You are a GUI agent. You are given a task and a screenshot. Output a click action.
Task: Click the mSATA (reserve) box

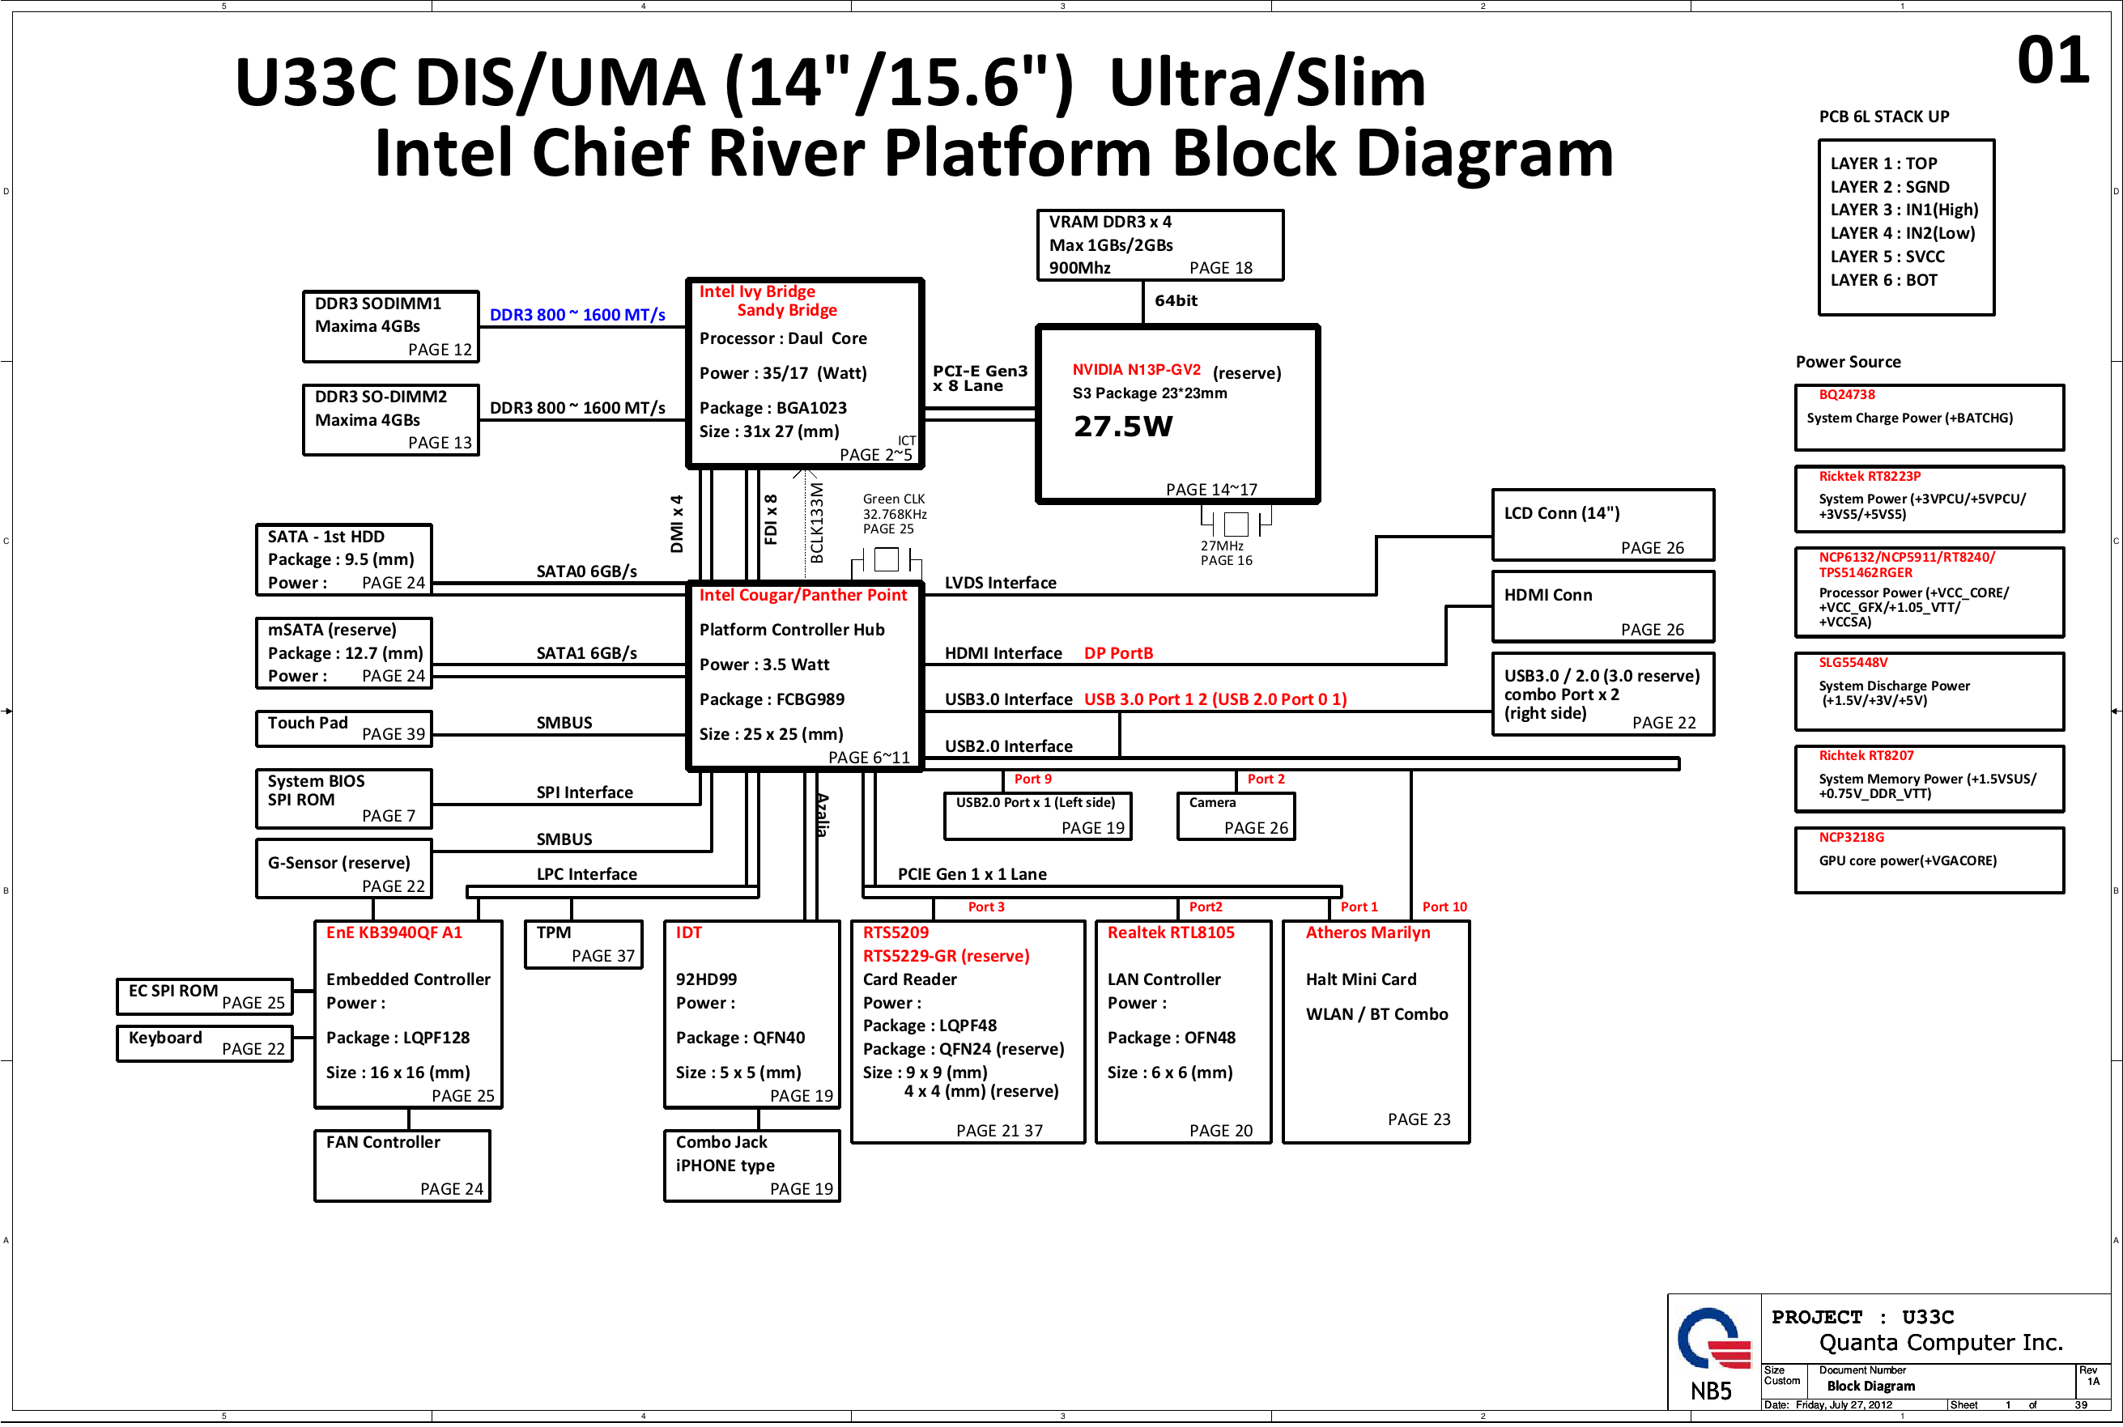click(x=343, y=652)
